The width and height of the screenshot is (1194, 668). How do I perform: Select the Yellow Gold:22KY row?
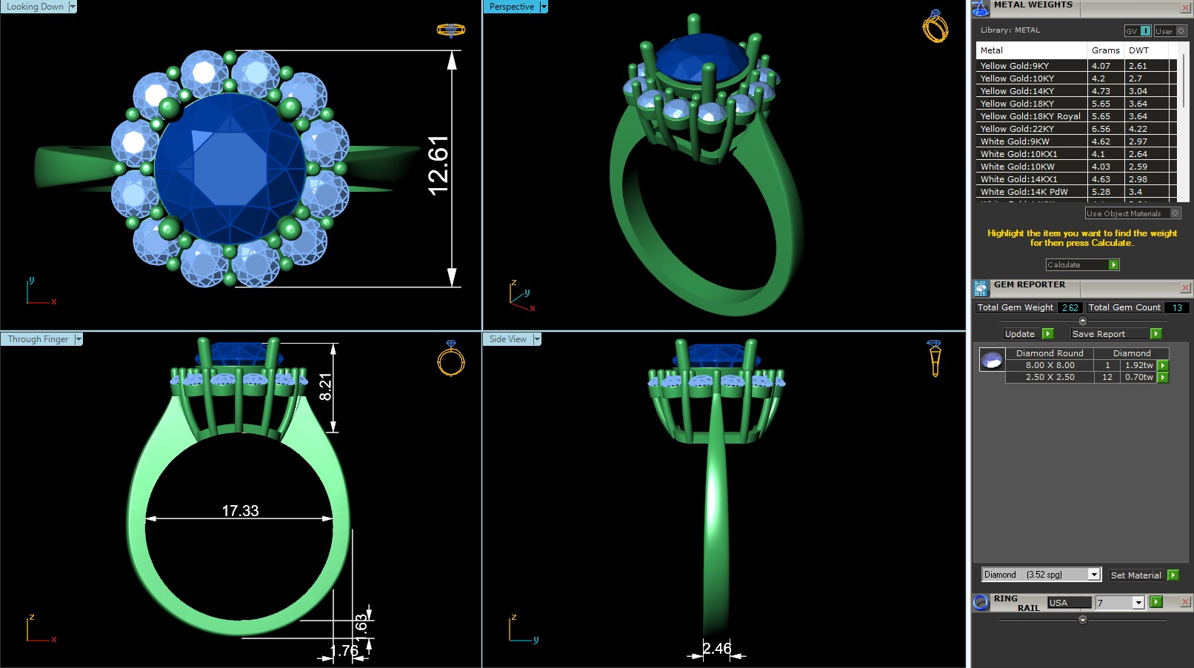point(1076,129)
